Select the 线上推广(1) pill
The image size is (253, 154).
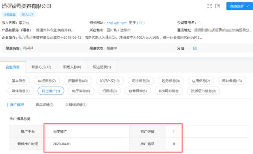point(51,91)
